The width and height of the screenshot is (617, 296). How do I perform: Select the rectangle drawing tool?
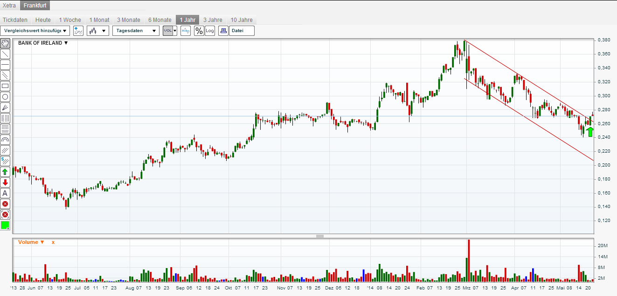coord(5,86)
